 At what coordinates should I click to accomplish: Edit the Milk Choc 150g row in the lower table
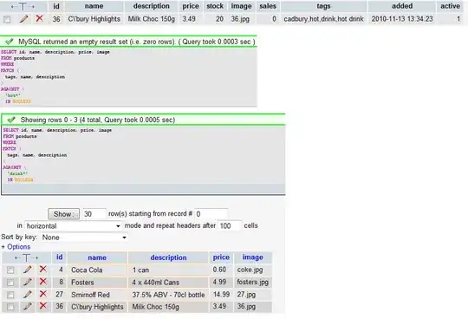tap(28, 306)
